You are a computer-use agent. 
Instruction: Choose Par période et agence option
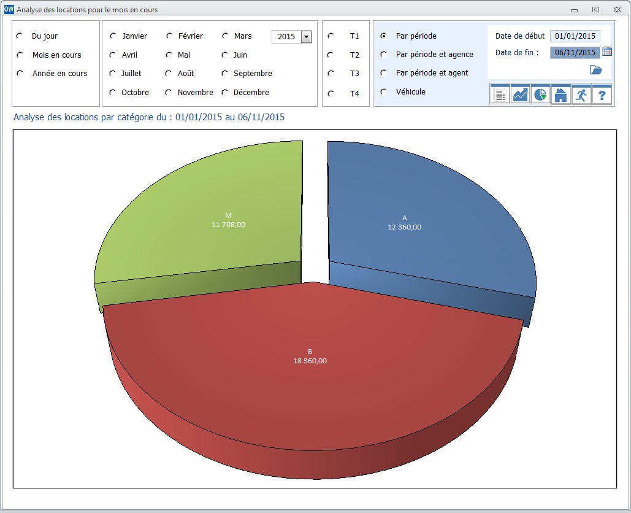(384, 55)
